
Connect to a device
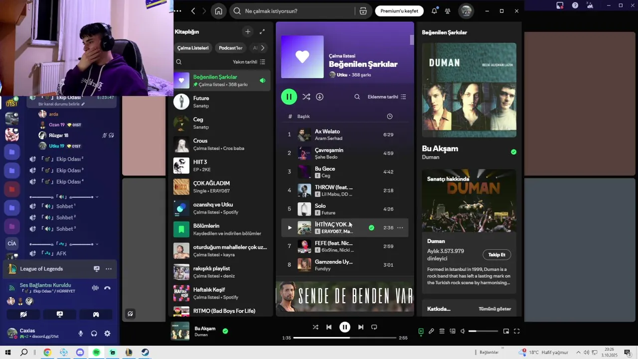453,331
